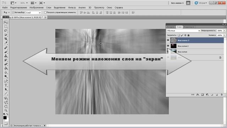Switch to the Коррекция tab
Image resolution: width=227 pixels, height=128 pixels.
click(189, 27)
